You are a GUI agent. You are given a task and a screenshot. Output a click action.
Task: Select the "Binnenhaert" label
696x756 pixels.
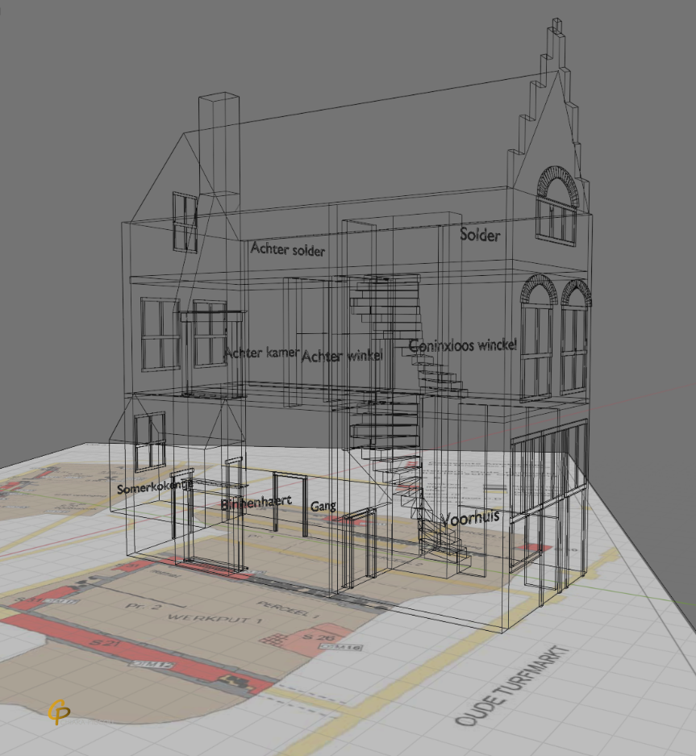tap(256, 503)
